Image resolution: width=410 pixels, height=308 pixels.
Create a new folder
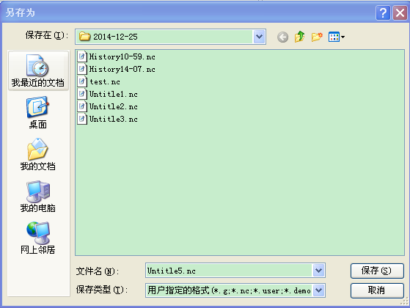[x=317, y=37]
